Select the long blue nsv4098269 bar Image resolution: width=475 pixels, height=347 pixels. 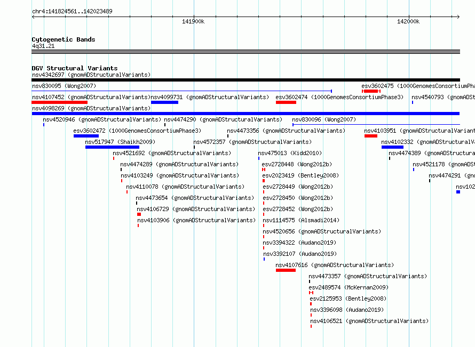[246, 114]
